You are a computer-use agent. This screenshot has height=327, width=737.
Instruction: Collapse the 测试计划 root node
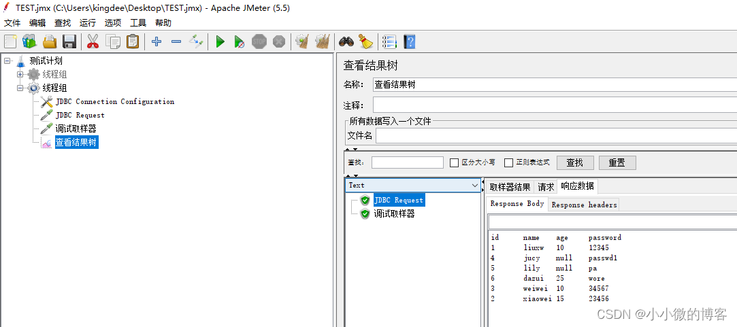[x=7, y=61]
